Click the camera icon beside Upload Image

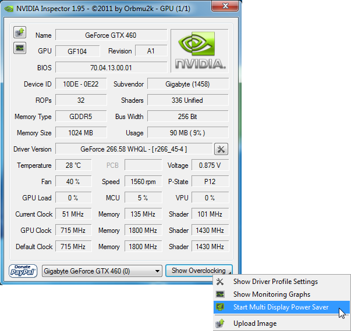coord(220,323)
